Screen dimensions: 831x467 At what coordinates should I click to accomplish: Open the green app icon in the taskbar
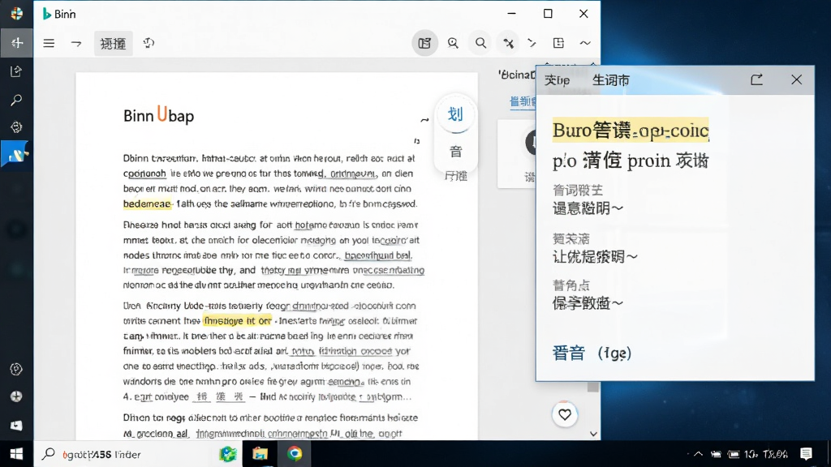pyautogui.click(x=228, y=454)
